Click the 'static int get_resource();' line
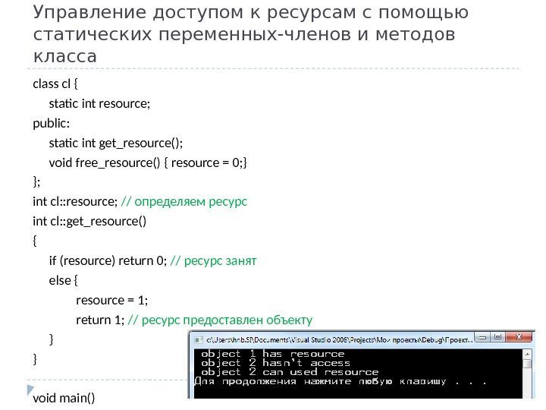 point(115,143)
